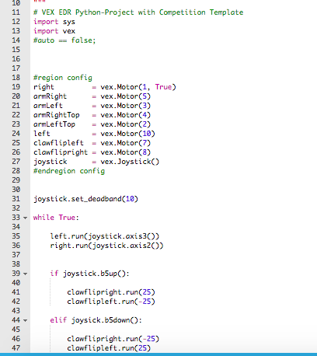The width and height of the screenshot is (317, 356).
Task: Click the 'import sys' line
Action: tap(54, 22)
